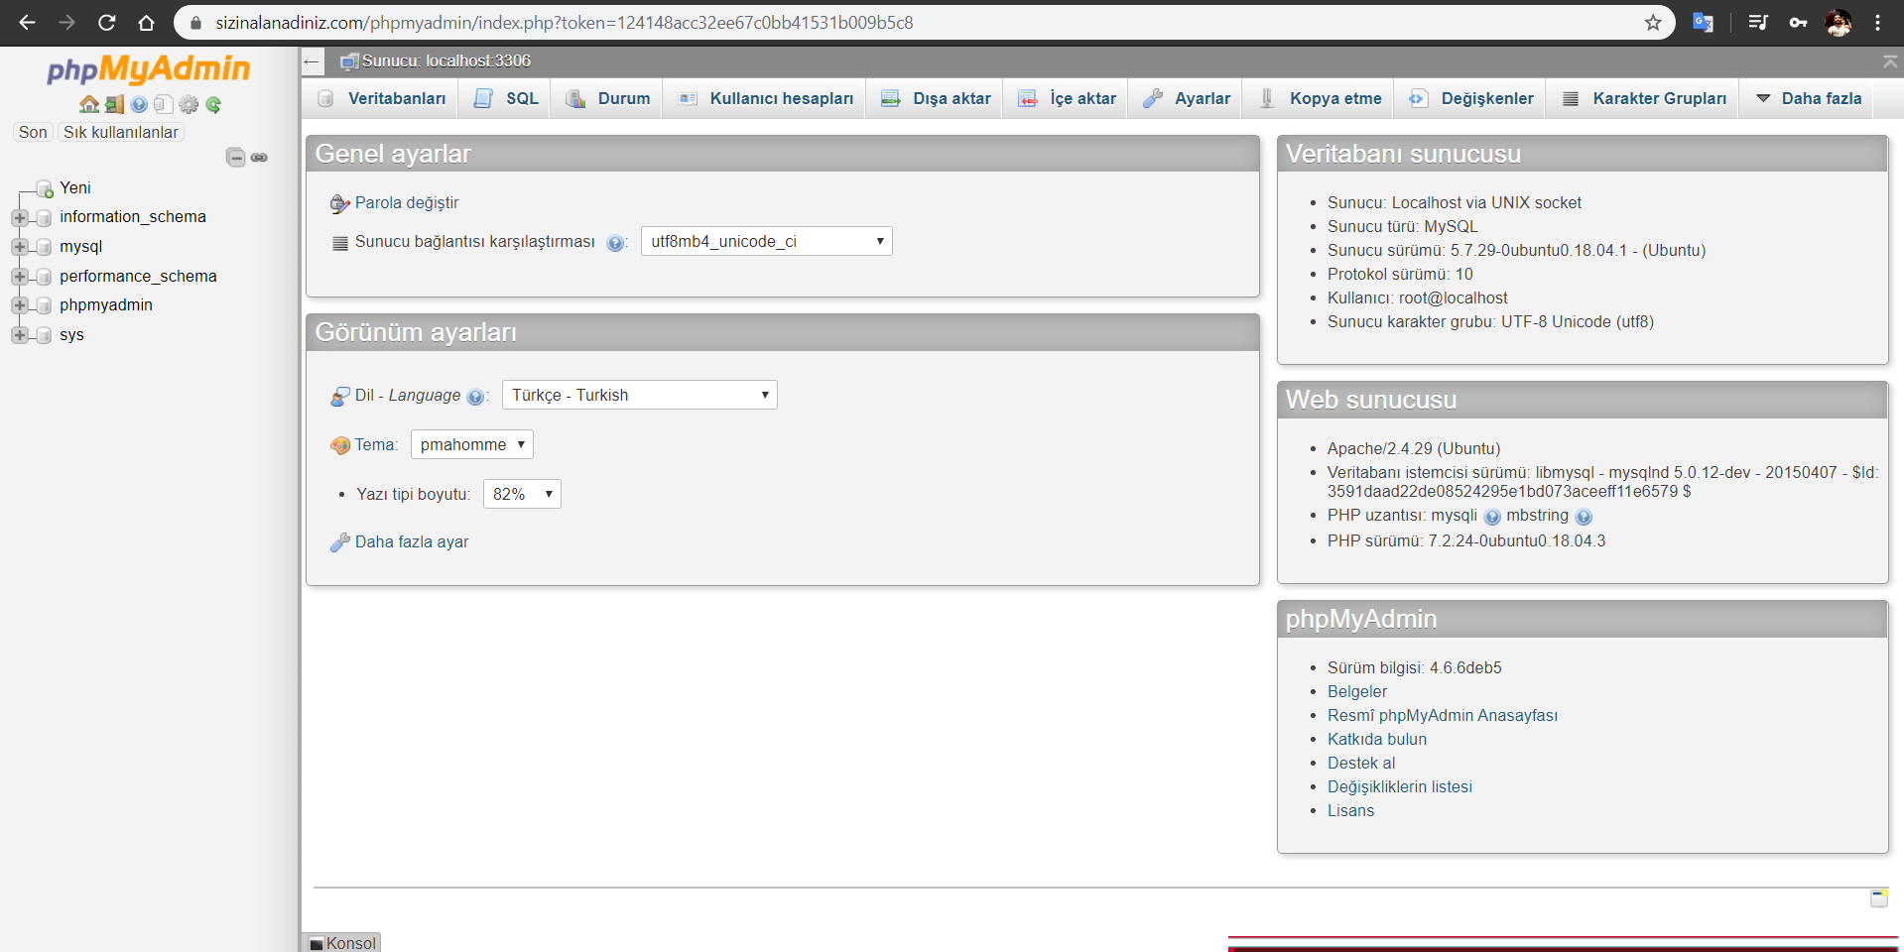1904x952 pixels.
Task: Open the Konsol console bar
Action: click(x=341, y=943)
